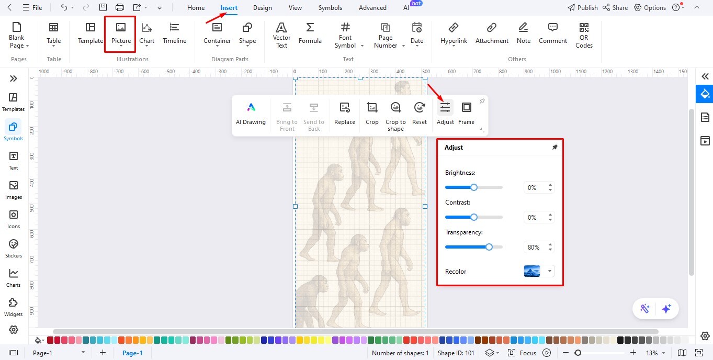Insert a Chart
This screenshot has width=713, height=360.
pyautogui.click(x=146, y=34)
